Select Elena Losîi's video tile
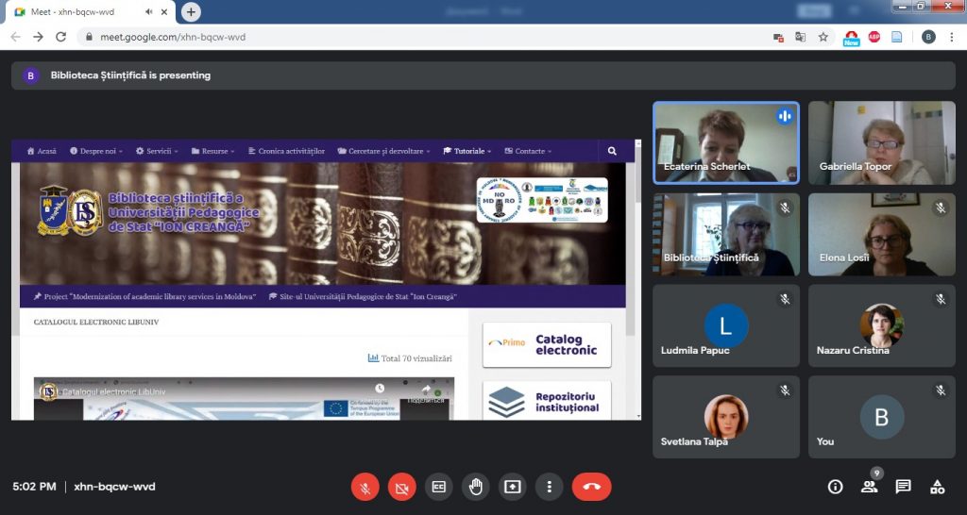Screen dimensions: 967x515 (882, 234)
